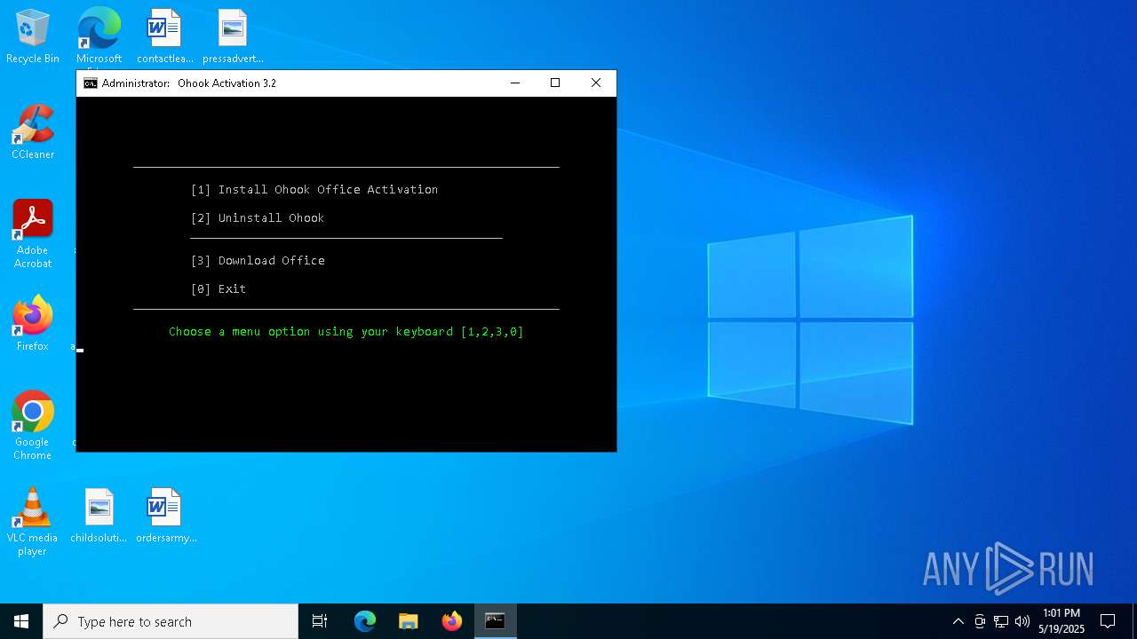This screenshot has height=639, width=1137.
Task: Select the Command Prompt taskbar icon
Action: [495, 621]
